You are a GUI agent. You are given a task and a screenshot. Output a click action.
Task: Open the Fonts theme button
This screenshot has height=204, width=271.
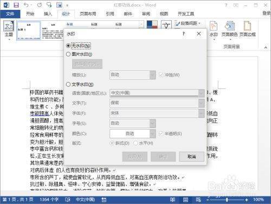pos(166,25)
